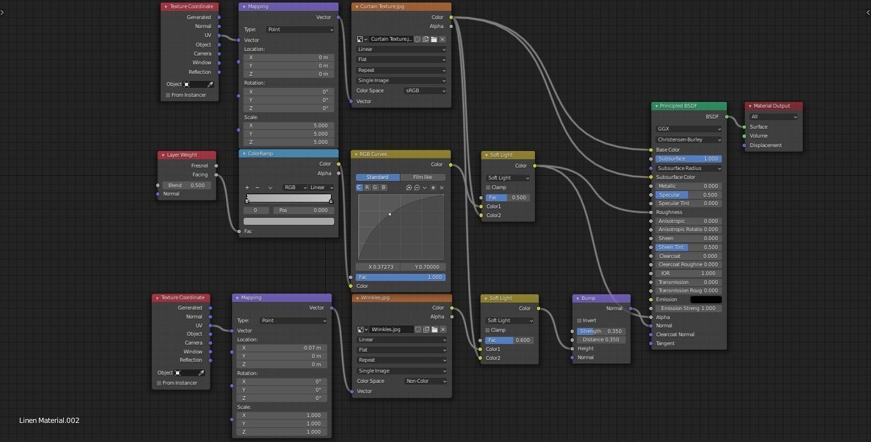The width and height of the screenshot is (871, 442).
Task: Adjust Subsurface slider in Principled BSDF
Action: tap(689, 159)
